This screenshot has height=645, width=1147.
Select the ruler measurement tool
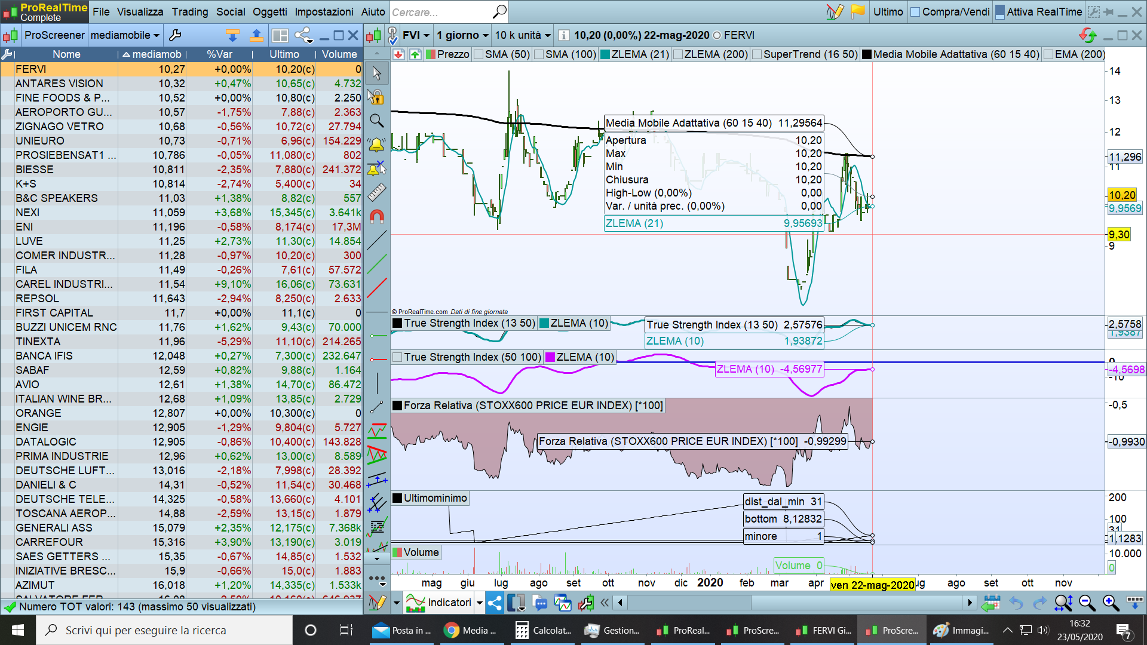coord(376,192)
